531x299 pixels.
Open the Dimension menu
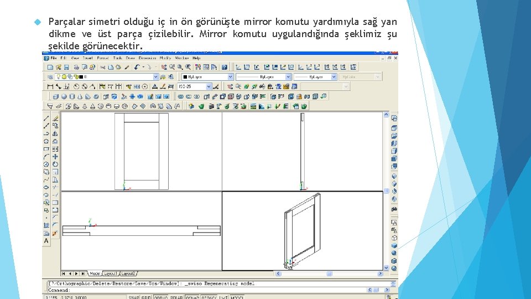[147, 58]
